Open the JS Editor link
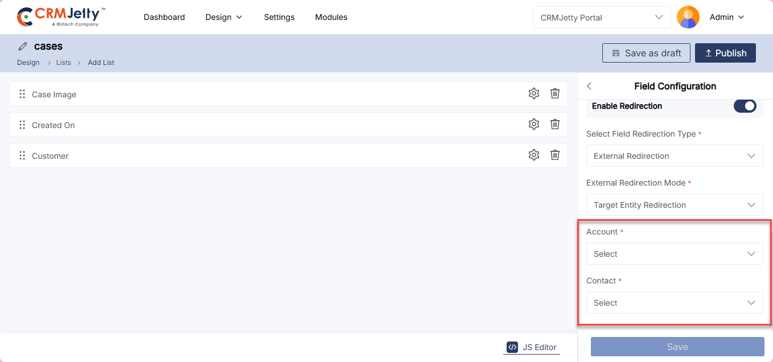 click(x=532, y=347)
